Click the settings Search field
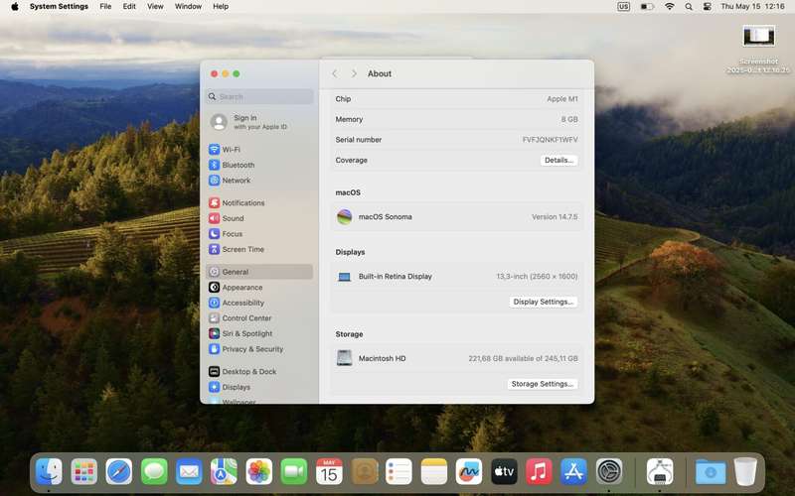 (x=259, y=96)
